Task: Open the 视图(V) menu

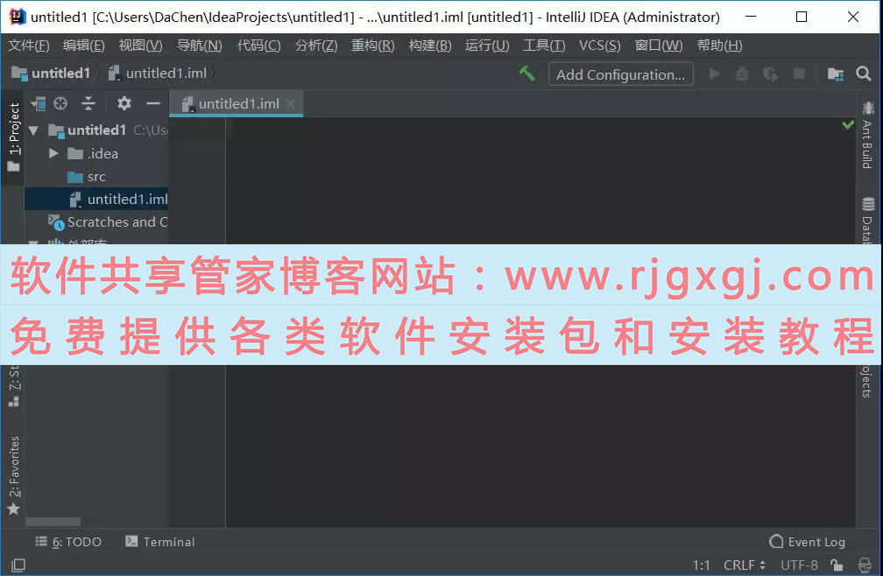Action: 140,45
